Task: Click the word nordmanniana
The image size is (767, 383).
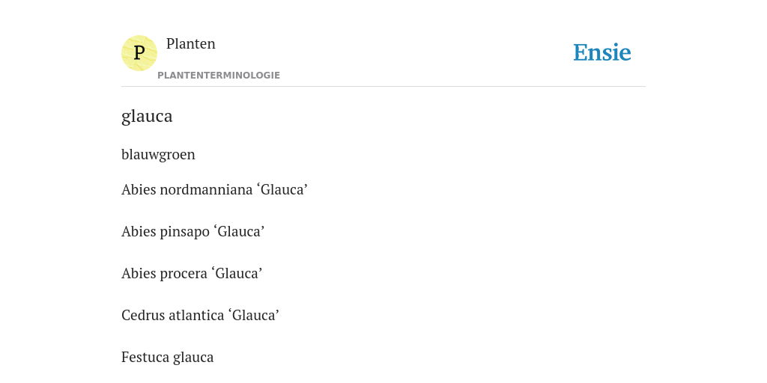Action: 205,189
